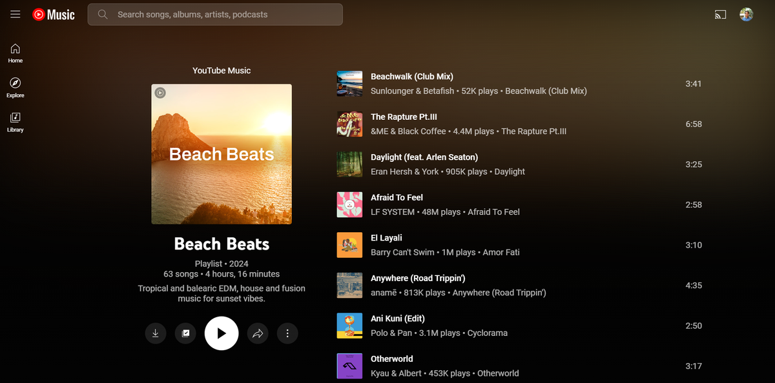Open artist Eran Hersh & York
Screen dimensions: 775x383
click(405, 172)
